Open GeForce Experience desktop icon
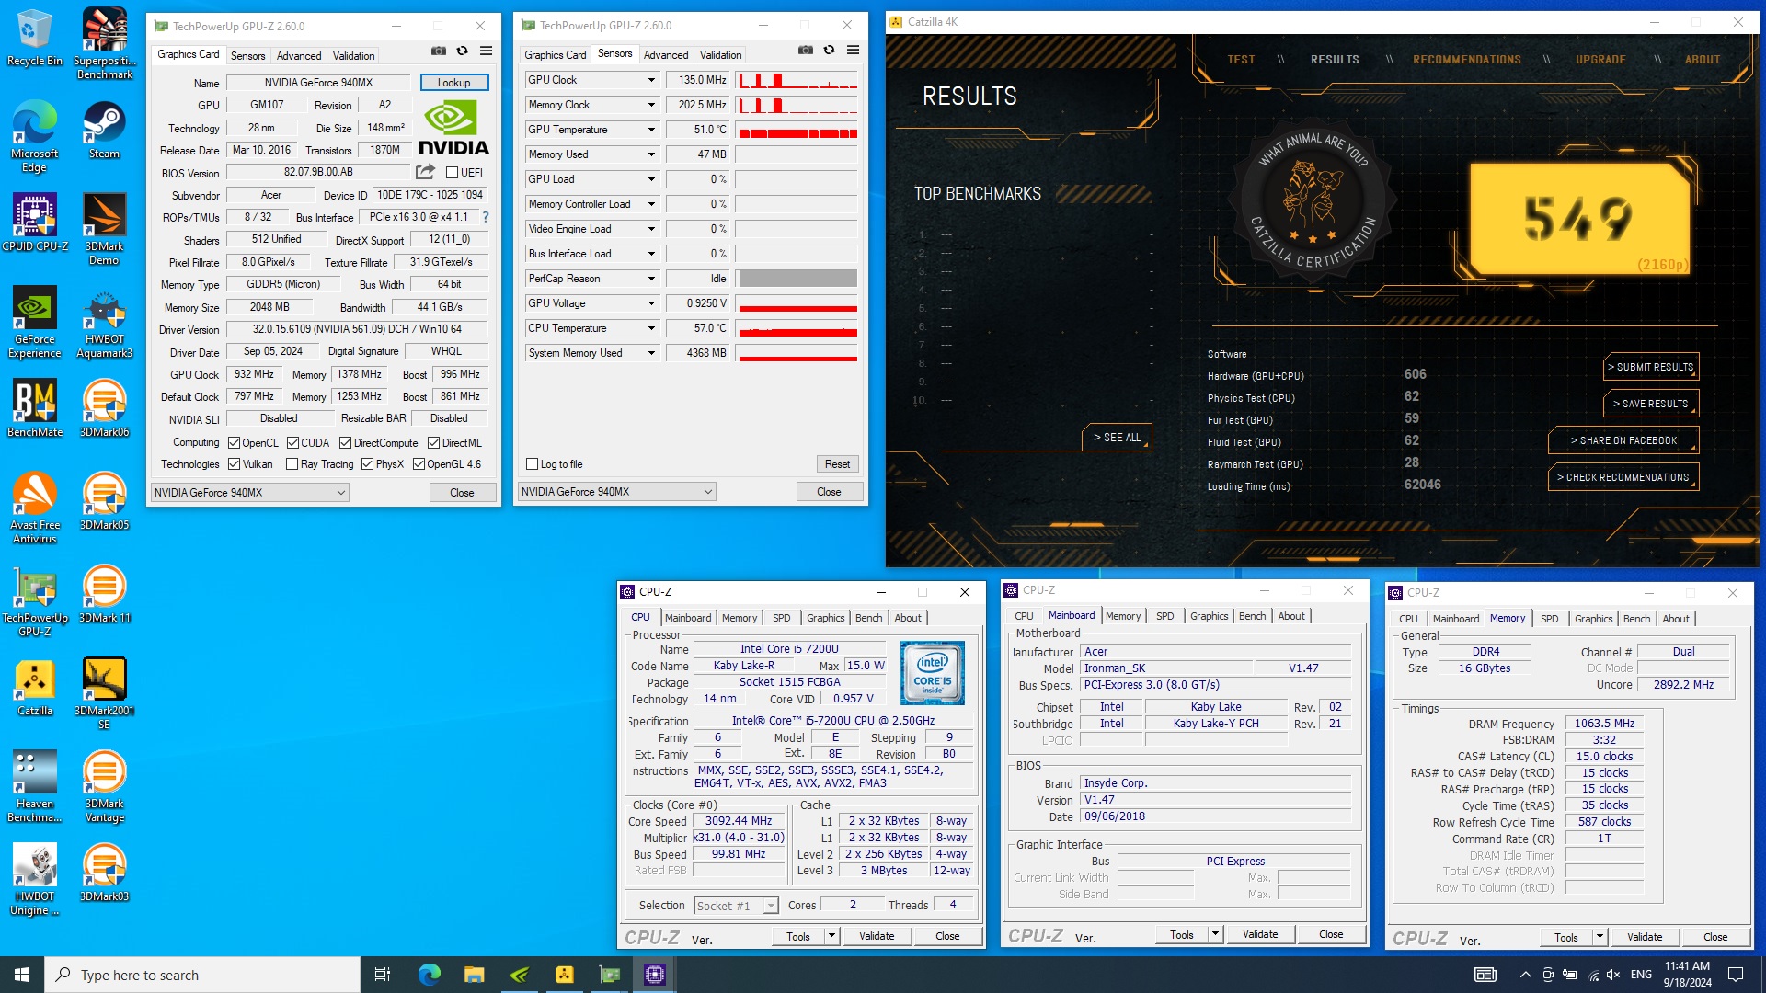This screenshot has width=1766, height=993. (x=34, y=322)
